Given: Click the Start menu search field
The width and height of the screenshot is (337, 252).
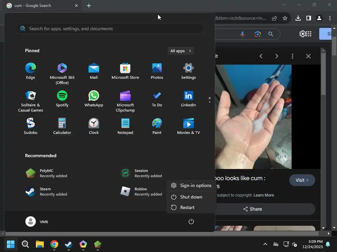Looking at the screenshot, I should 109,29.
